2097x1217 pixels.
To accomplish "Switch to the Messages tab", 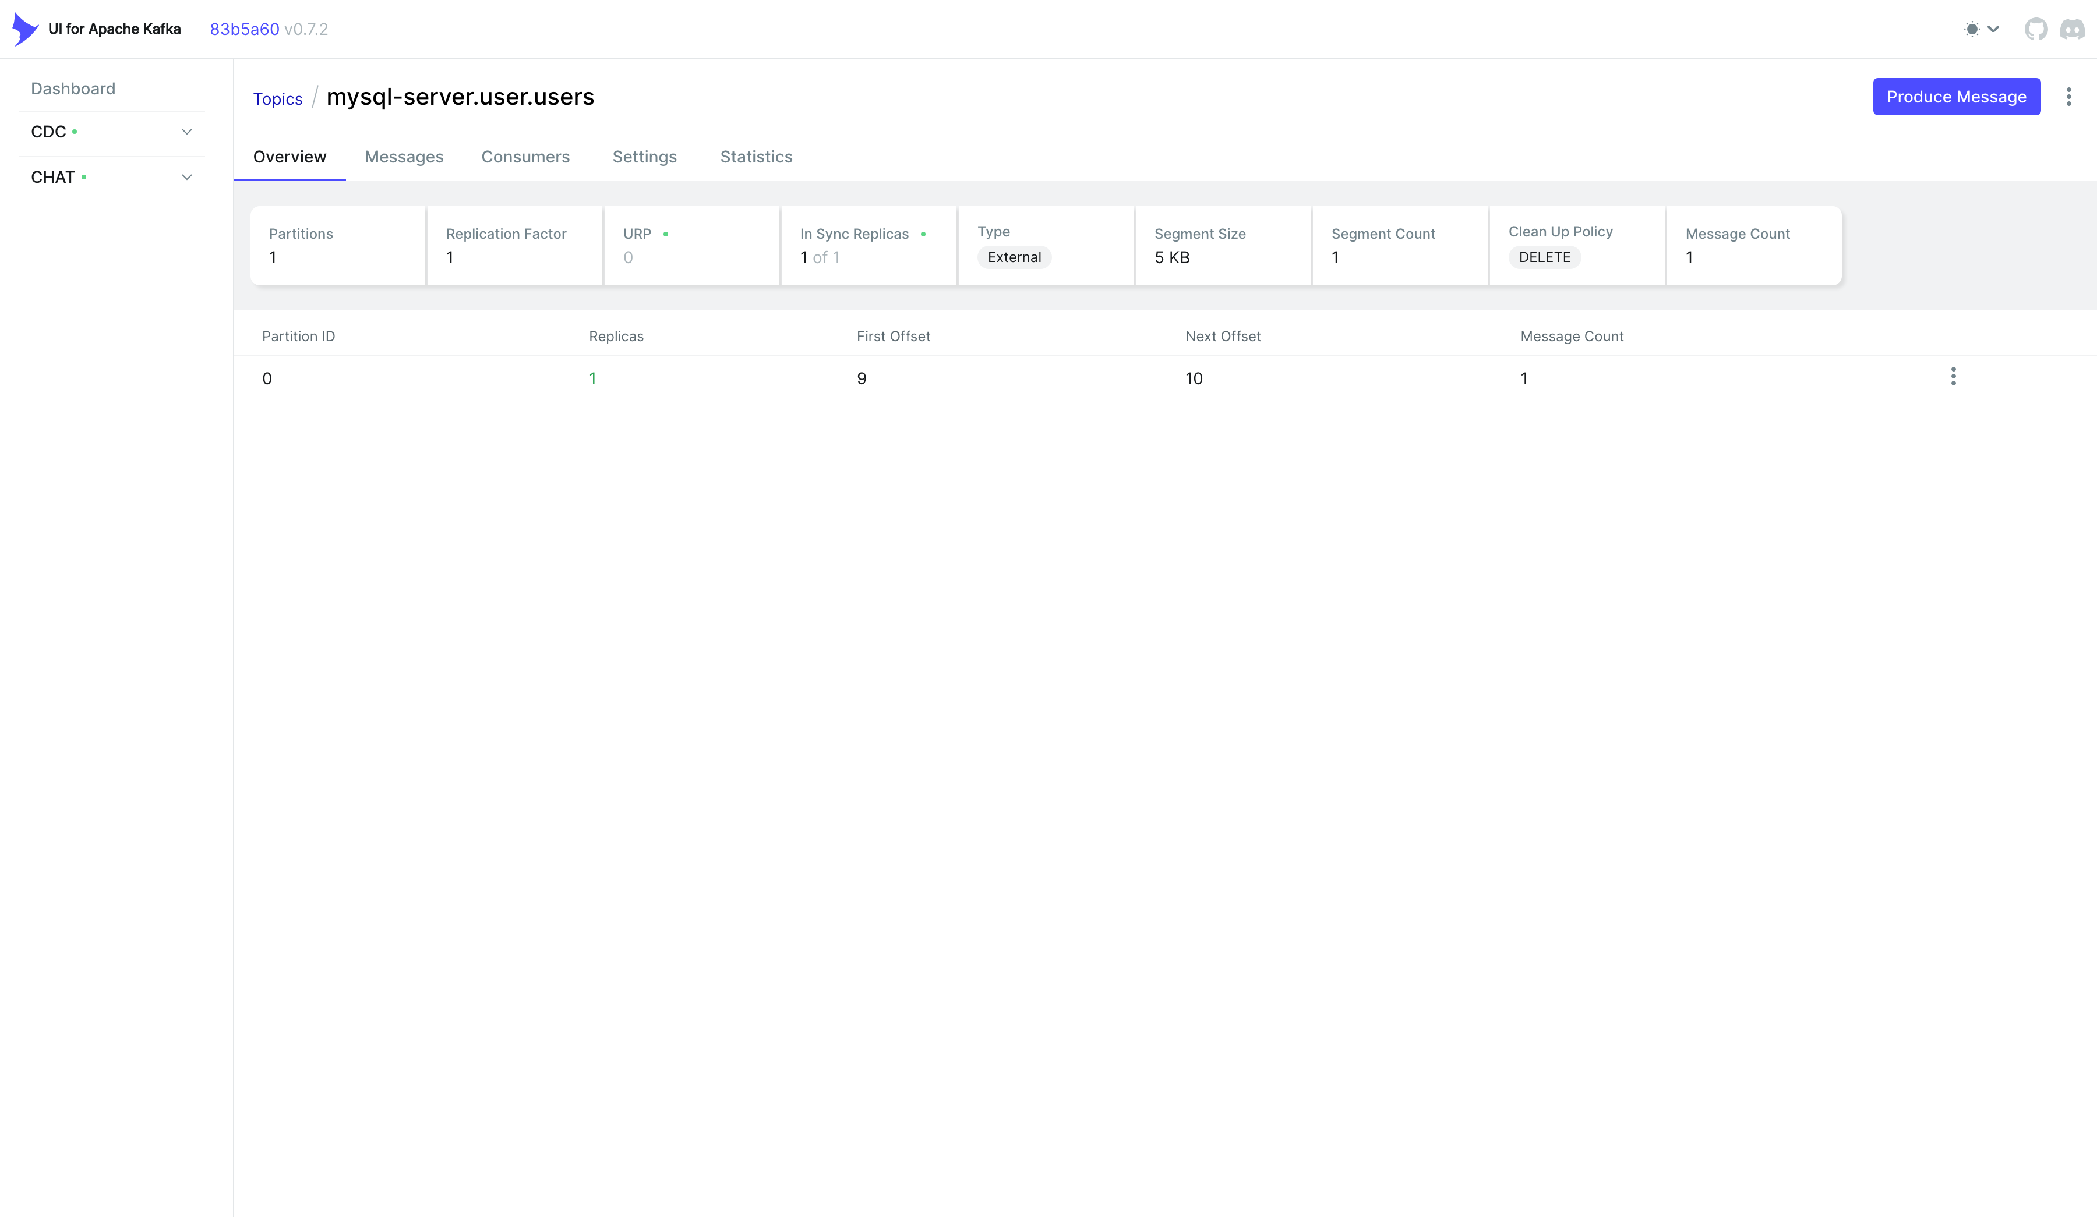I will [404, 157].
